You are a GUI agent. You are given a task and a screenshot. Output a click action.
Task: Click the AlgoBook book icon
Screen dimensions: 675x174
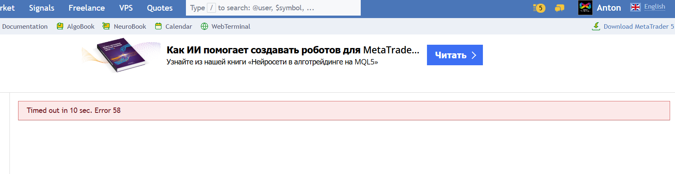coord(60,26)
